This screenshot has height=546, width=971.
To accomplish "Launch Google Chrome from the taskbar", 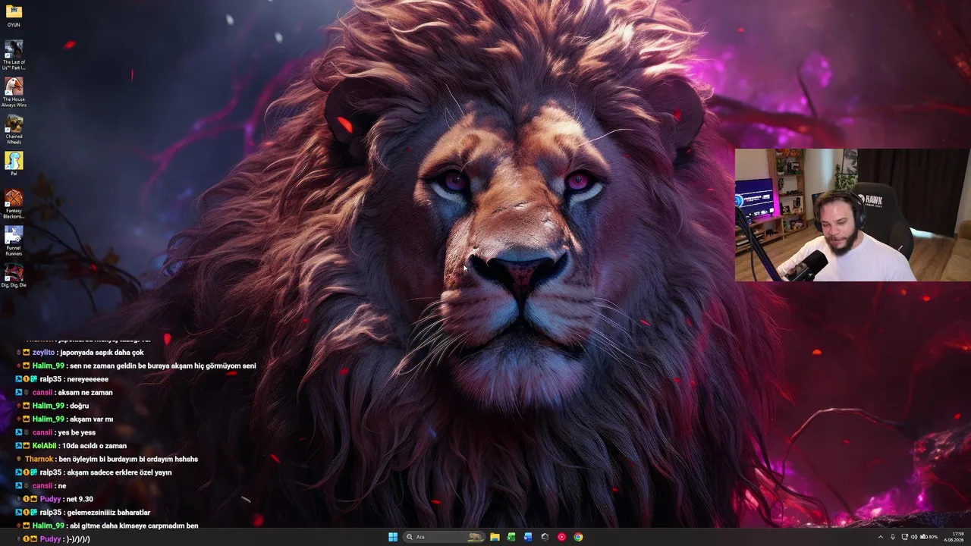I will pyautogui.click(x=578, y=537).
